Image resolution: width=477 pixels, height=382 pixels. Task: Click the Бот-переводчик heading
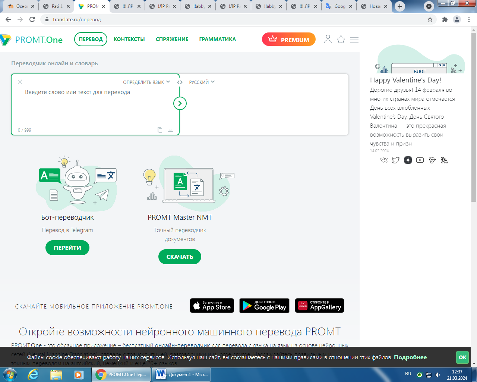(67, 217)
